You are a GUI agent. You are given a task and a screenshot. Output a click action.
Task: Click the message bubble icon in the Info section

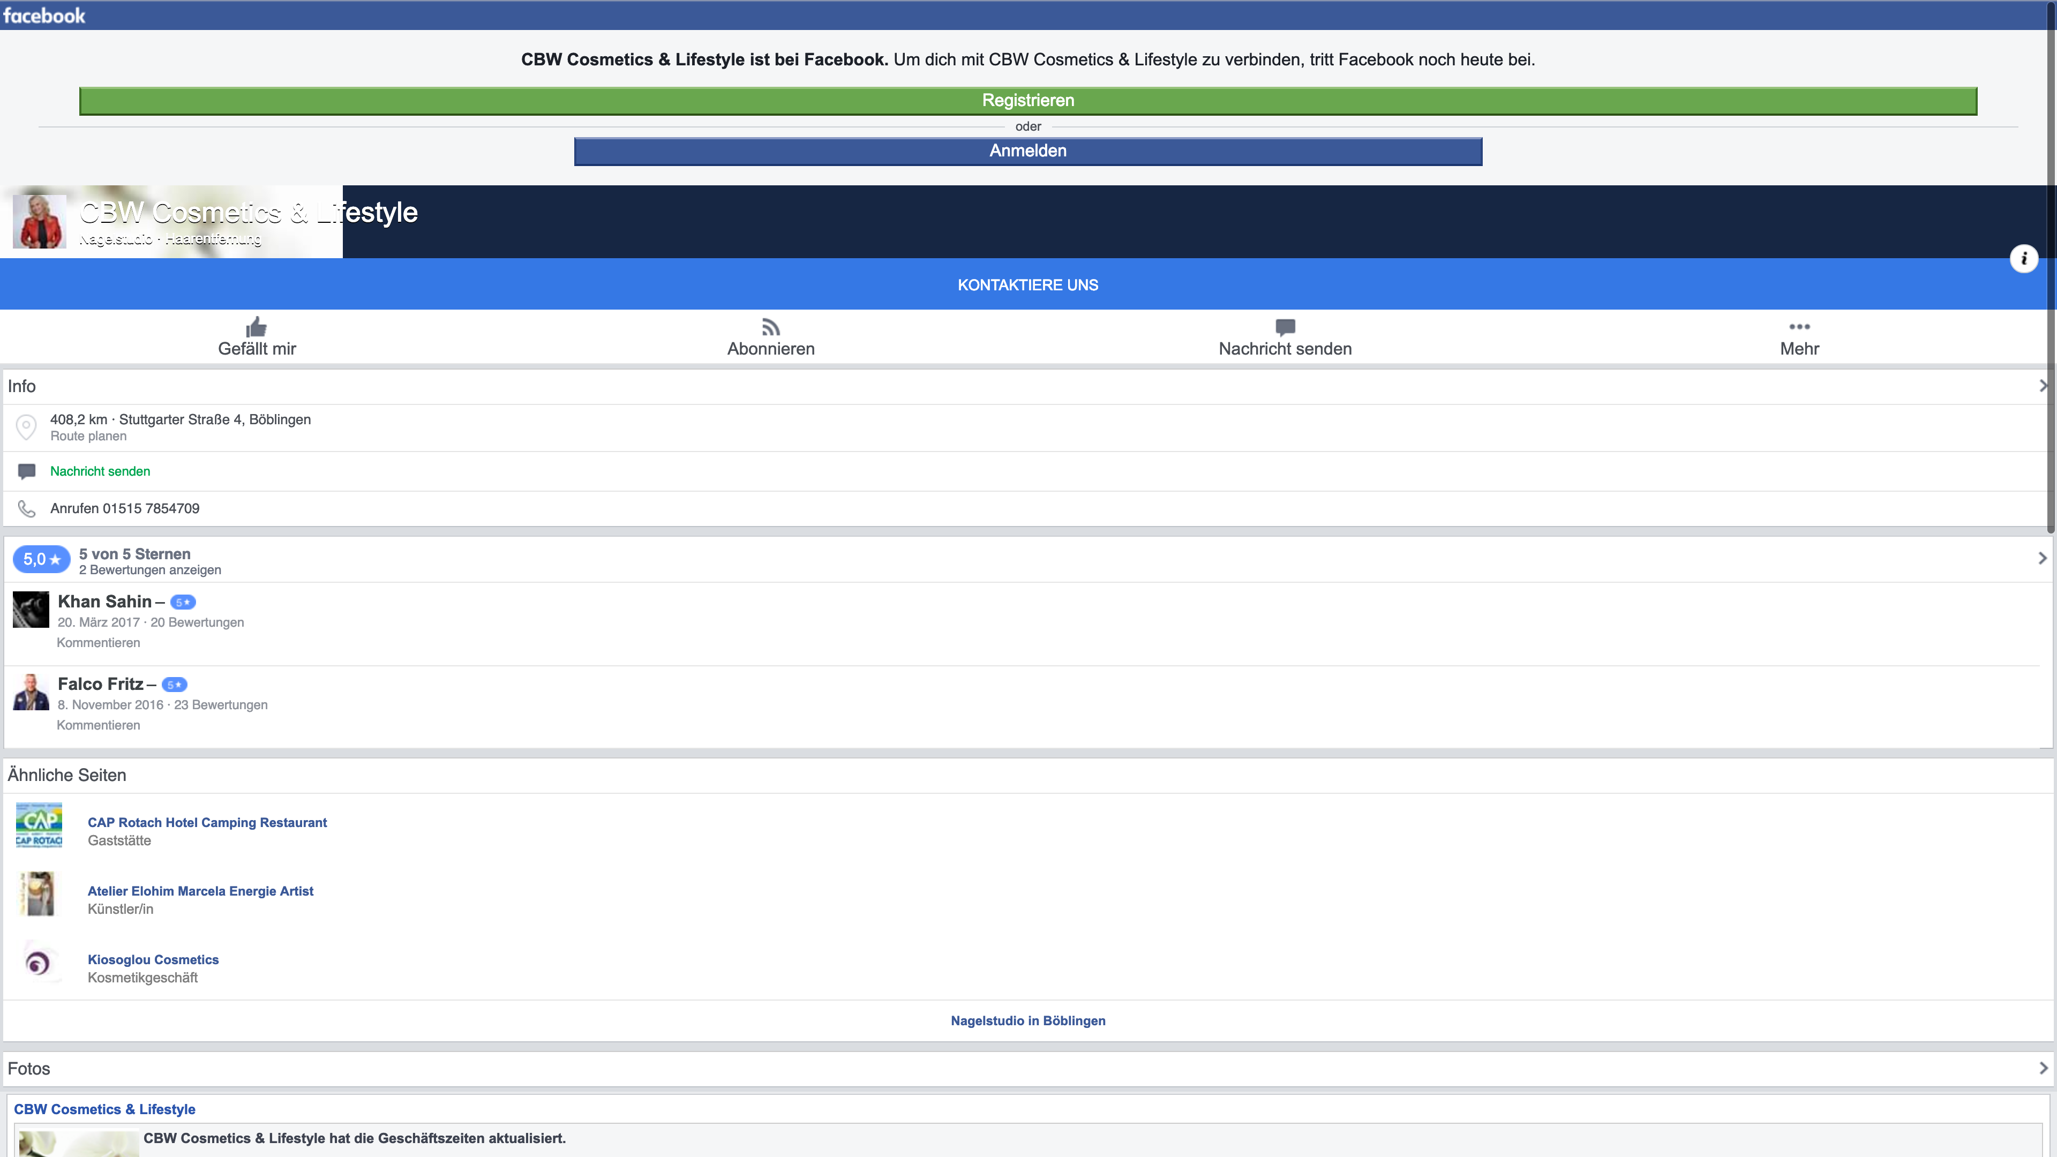tap(26, 471)
